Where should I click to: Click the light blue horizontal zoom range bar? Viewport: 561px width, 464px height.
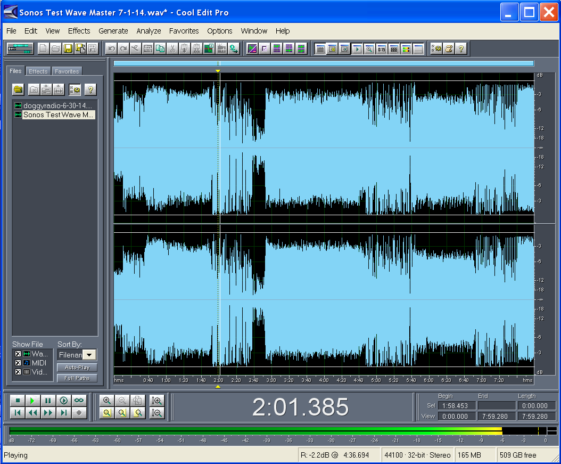point(324,63)
